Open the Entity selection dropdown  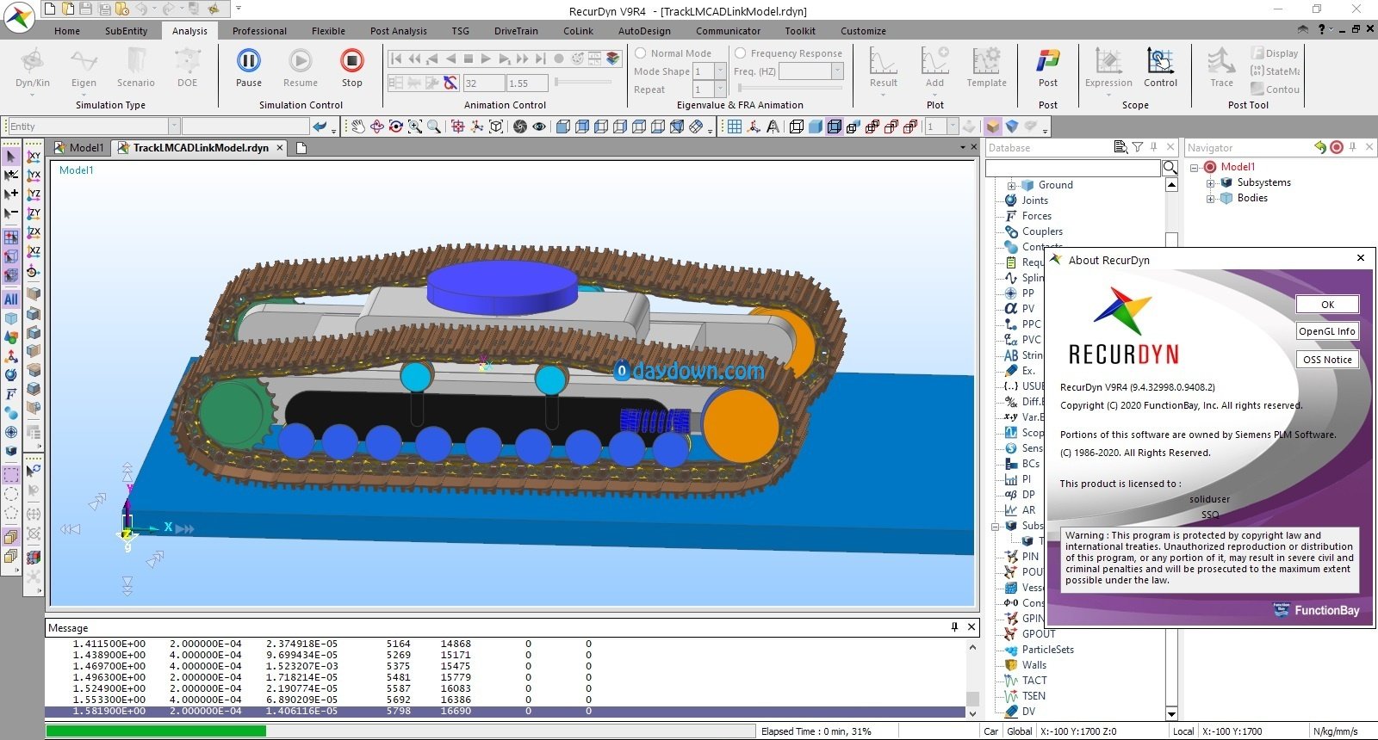pyautogui.click(x=173, y=126)
